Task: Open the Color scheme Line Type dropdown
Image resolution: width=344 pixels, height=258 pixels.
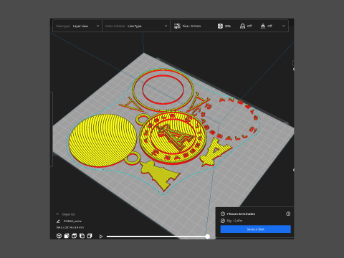Action: 136,26
